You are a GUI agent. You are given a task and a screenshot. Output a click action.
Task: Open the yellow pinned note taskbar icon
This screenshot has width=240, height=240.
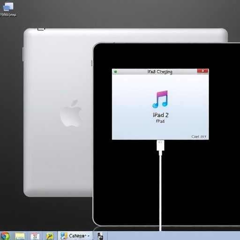[50, 236]
